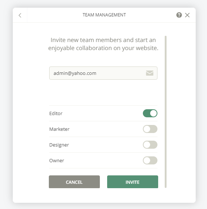Enable the Designer role toggle

[x=150, y=145]
